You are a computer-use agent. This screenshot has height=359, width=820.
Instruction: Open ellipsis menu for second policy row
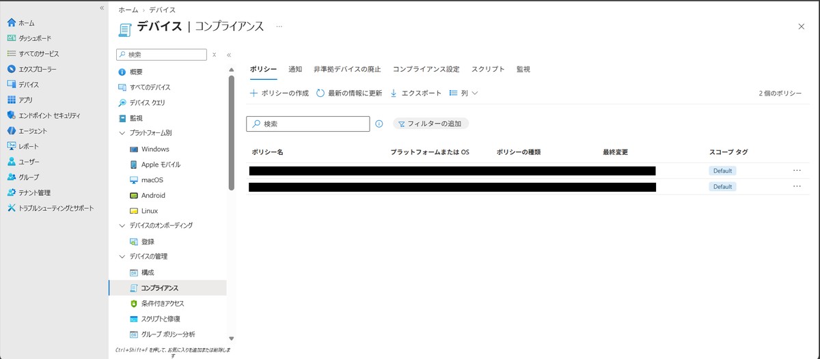(797, 186)
